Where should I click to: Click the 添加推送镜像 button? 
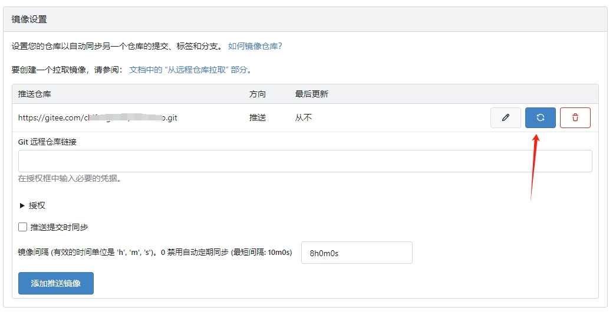pyautogui.click(x=56, y=283)
